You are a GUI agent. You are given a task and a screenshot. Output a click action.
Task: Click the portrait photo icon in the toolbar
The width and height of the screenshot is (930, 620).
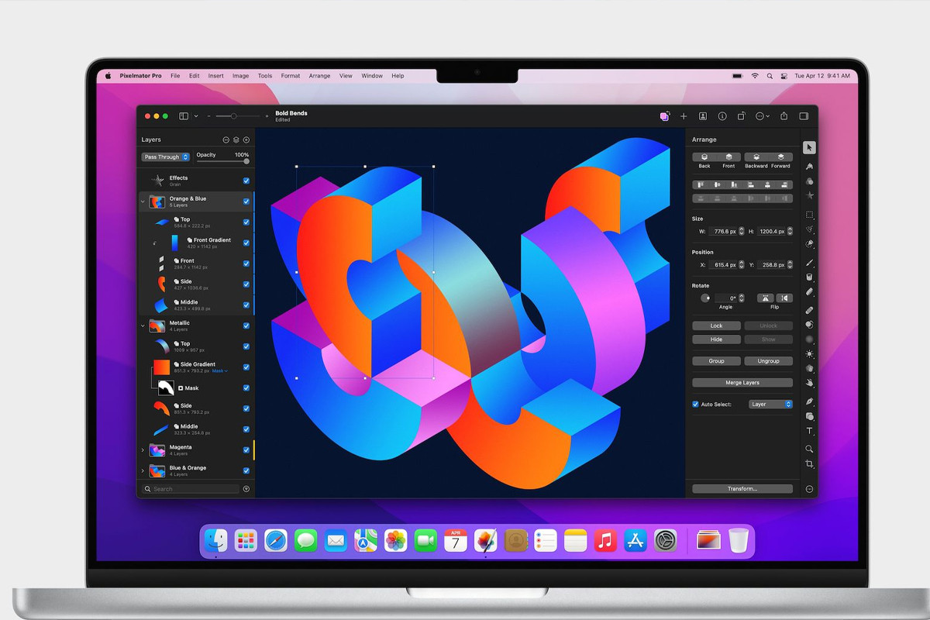pyautogui.click(x=703, y=116)
